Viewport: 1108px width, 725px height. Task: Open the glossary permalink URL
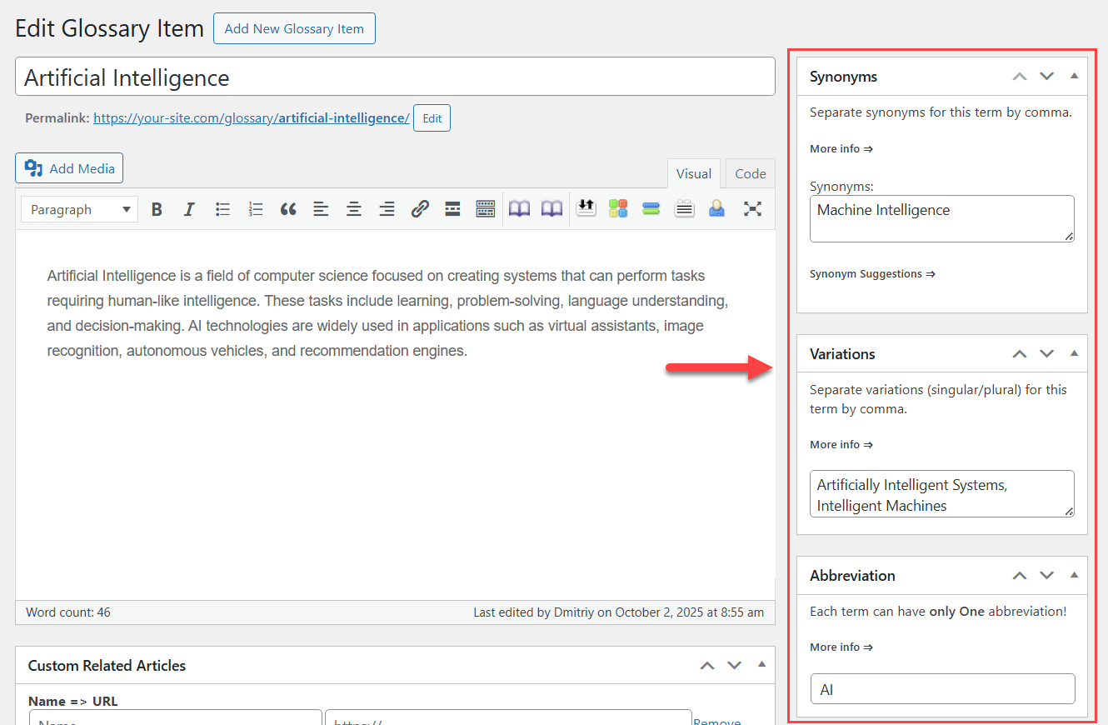click(251, 118)
